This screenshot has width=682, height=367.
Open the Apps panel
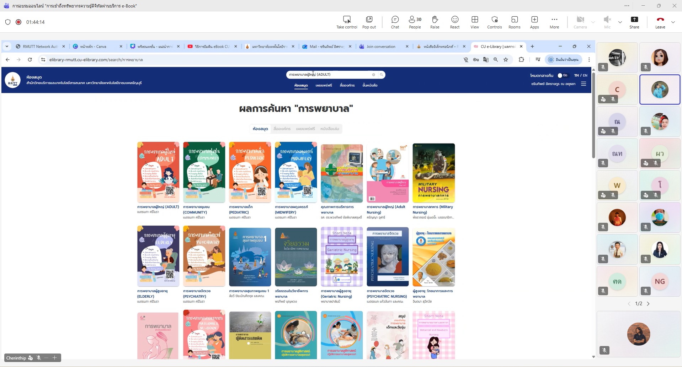coord(534,22)
